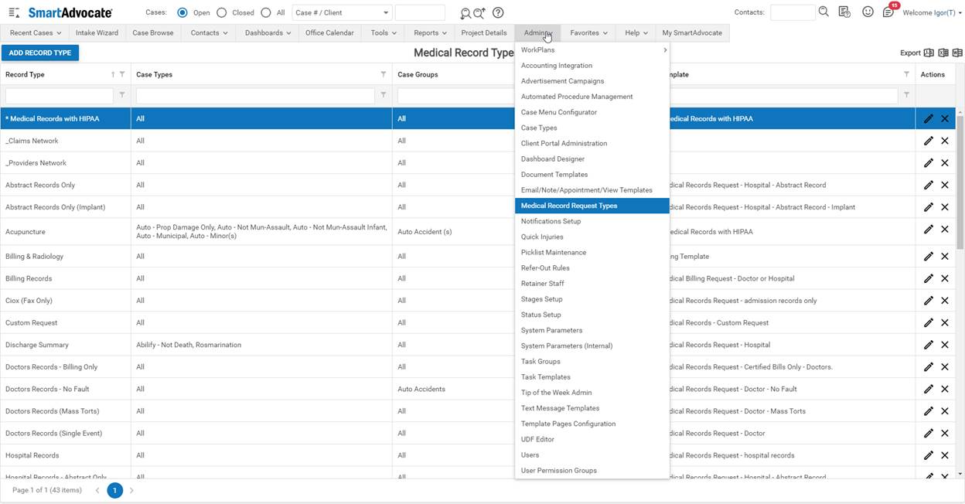Viewport: 965px width, 504px height.
Task: Click page 1 pagination button
Action: coord(114,490)
